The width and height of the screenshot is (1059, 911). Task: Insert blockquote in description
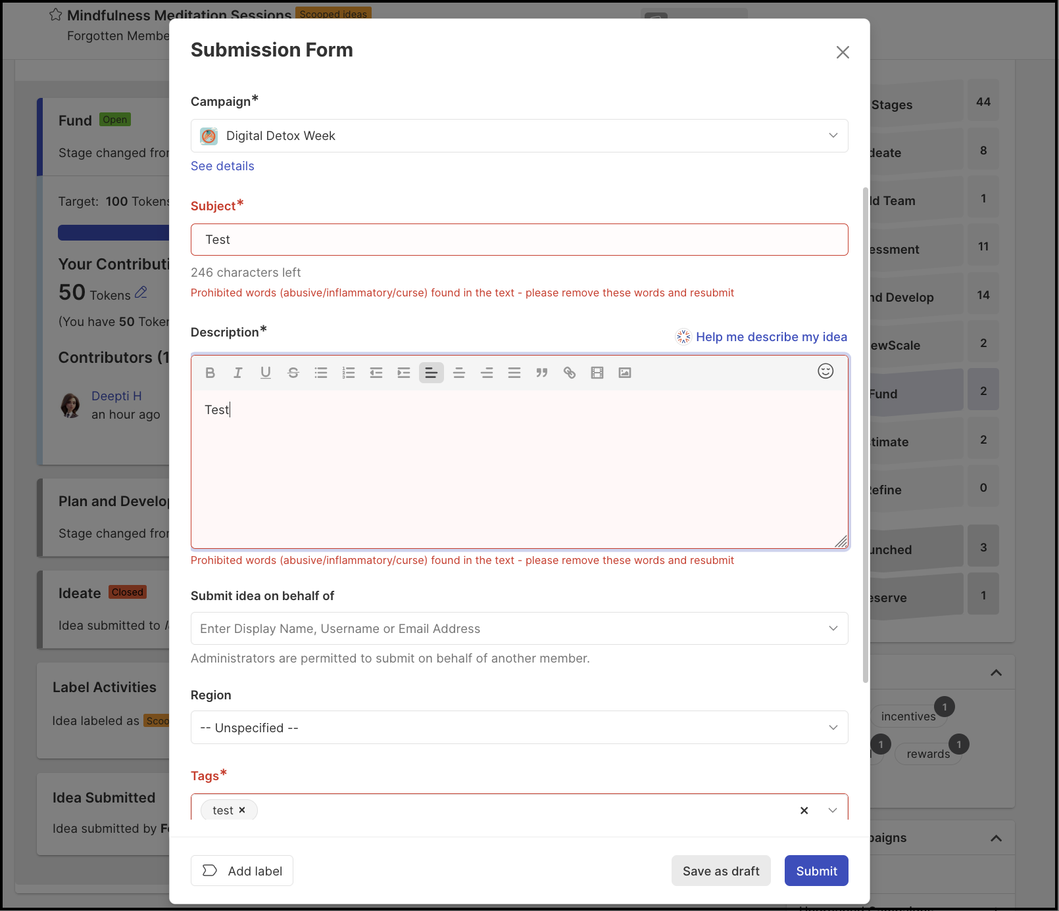(x=542, y=373)
